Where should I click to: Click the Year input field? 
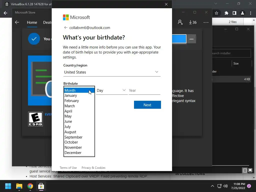(144, 90)
